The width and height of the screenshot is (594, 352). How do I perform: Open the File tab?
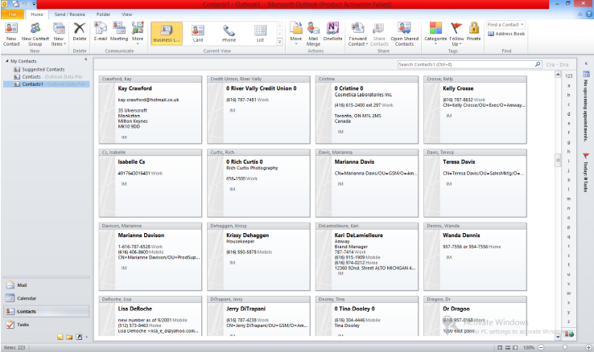click(x=13, y=14)
